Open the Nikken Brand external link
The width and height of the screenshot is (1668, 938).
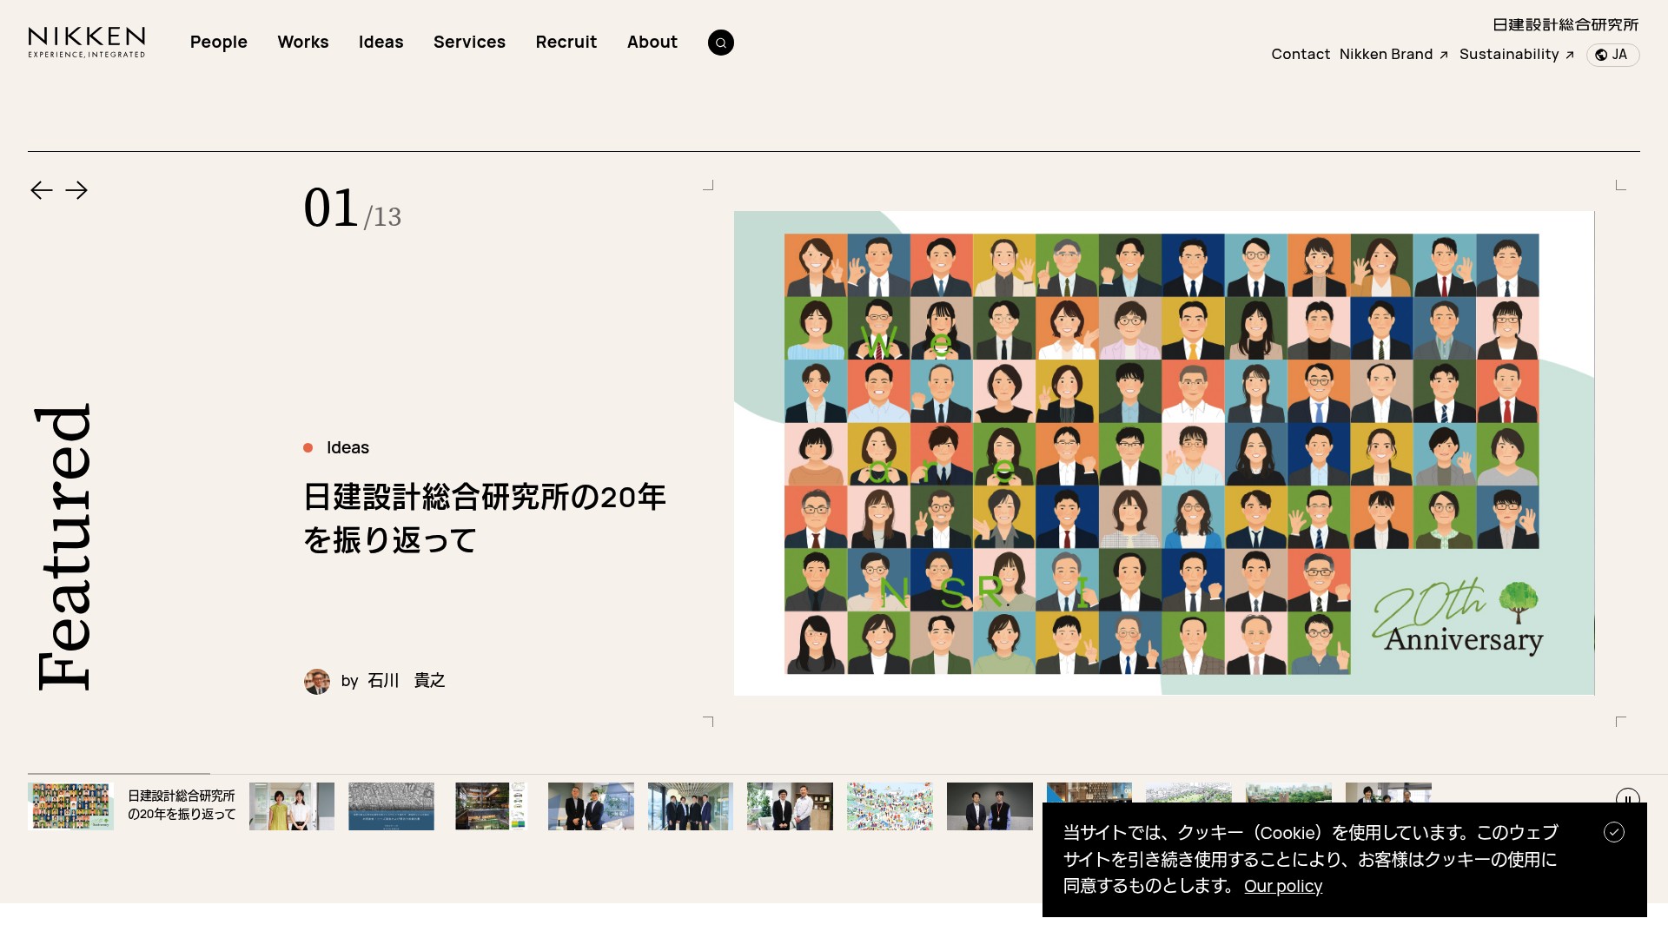click(x=1393, y=54)
